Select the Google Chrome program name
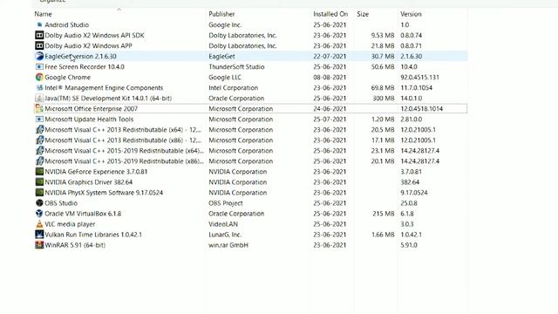 point(67,78)
